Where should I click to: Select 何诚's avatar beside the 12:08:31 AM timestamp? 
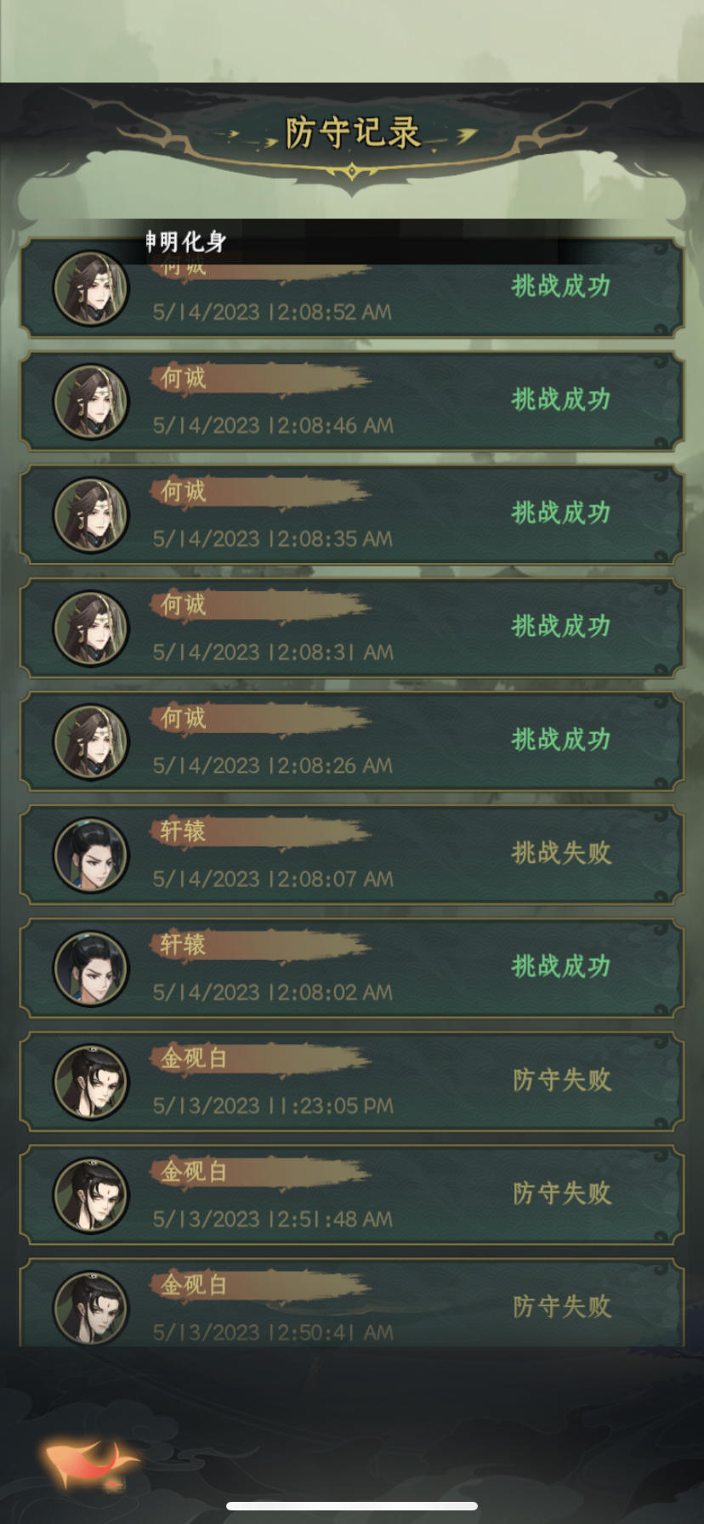[x=92, y=628]
